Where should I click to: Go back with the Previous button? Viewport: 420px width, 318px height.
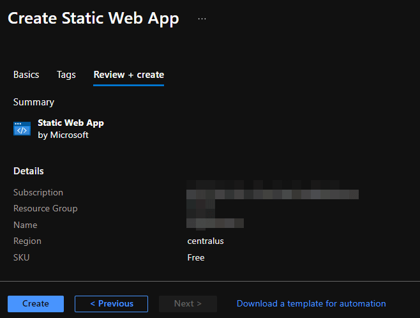click(x=111, y=303)
